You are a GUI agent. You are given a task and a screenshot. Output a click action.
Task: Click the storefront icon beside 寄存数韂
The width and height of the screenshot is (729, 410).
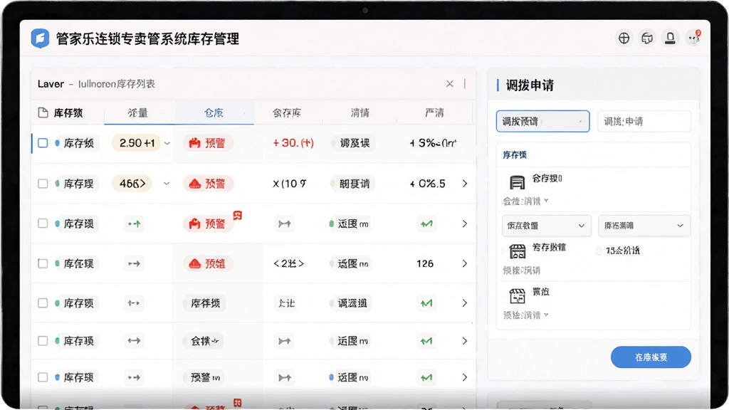[517, 251]
